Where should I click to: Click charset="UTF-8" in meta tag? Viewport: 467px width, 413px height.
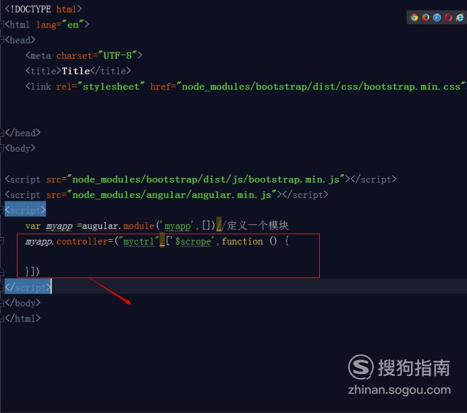click(x=97, y=55)
